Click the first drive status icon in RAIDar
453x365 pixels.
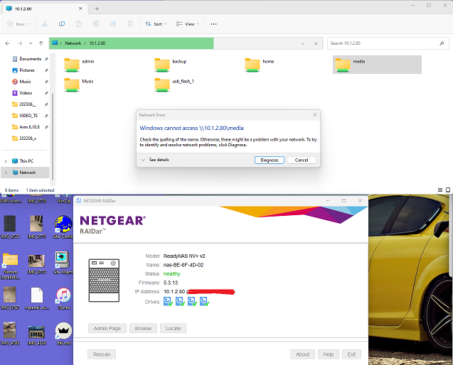(168, 302)
